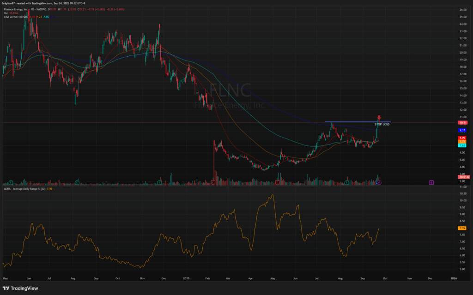473x295 pixels.
Task: Click the blue horizontal resistance line
Action: pyautogui.click(x=358, y=121)
